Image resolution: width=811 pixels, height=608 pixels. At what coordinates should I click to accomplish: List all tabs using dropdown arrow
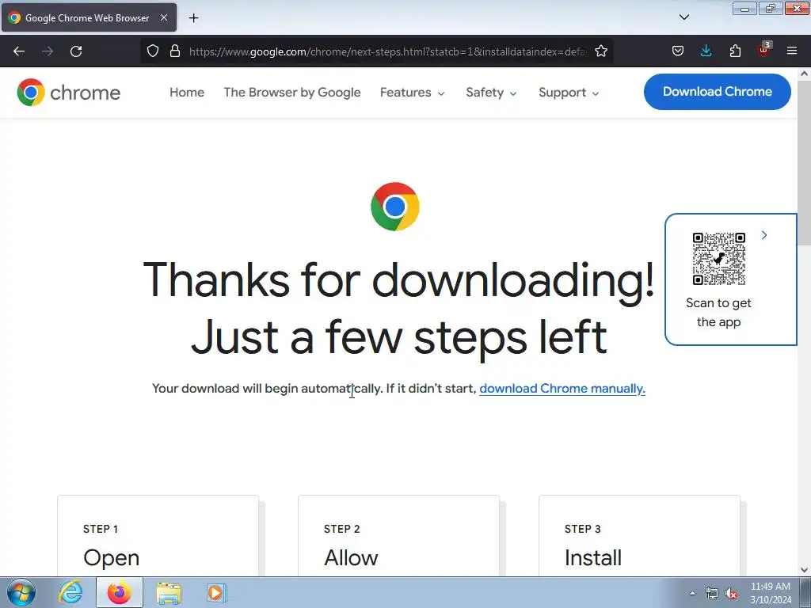[x=683, y=17]
